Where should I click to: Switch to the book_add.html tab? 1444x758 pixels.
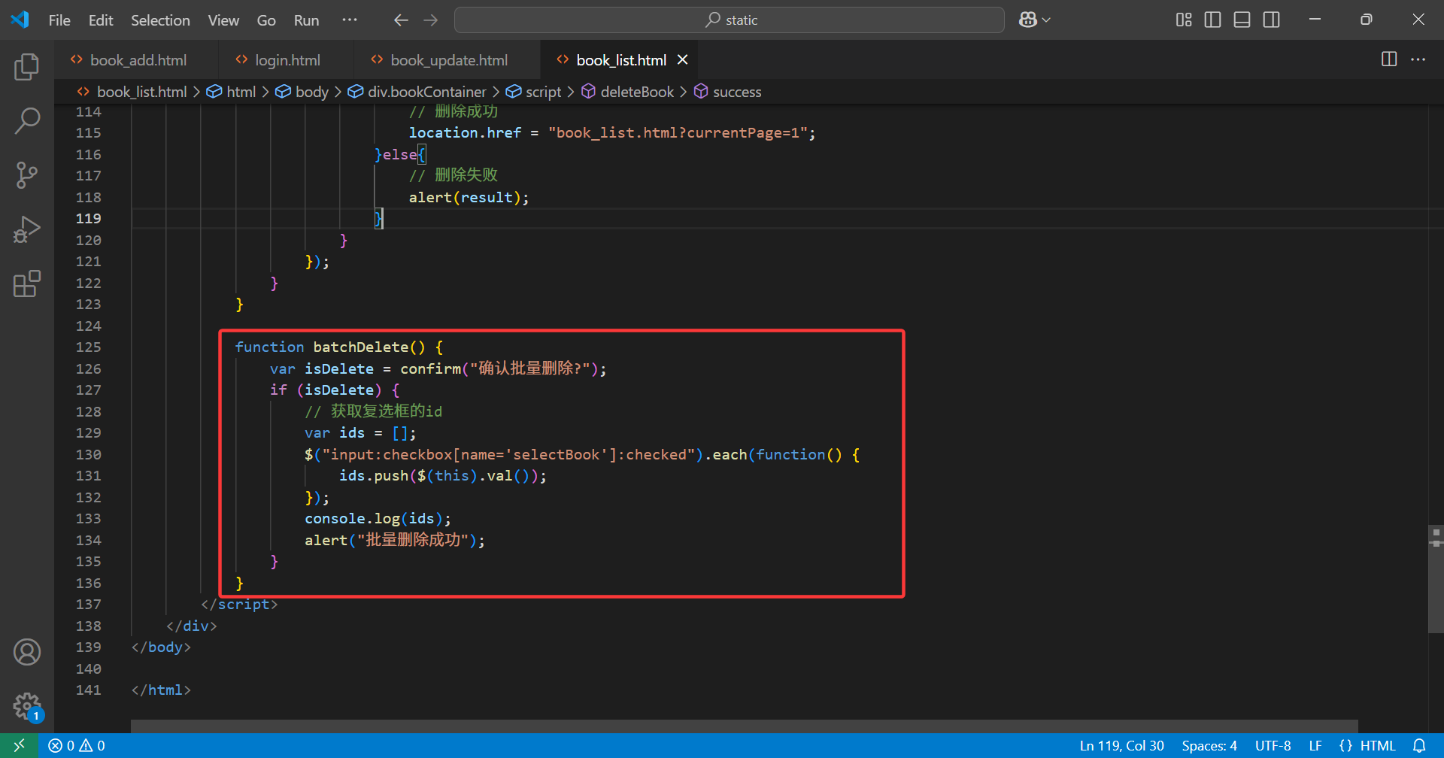click(137, 59)
